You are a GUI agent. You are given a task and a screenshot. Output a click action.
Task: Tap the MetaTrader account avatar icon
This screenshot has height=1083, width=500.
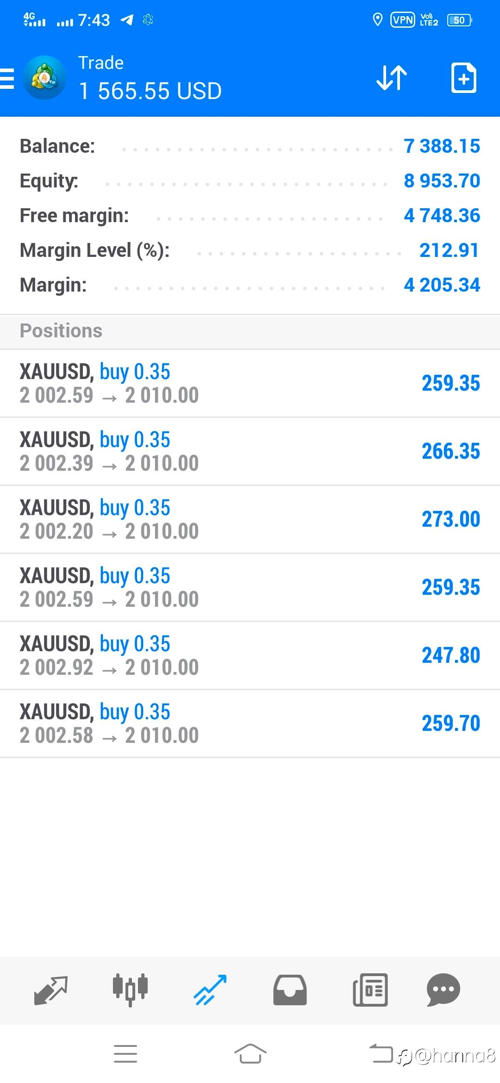pyautogui.click(x=44, y=78)
